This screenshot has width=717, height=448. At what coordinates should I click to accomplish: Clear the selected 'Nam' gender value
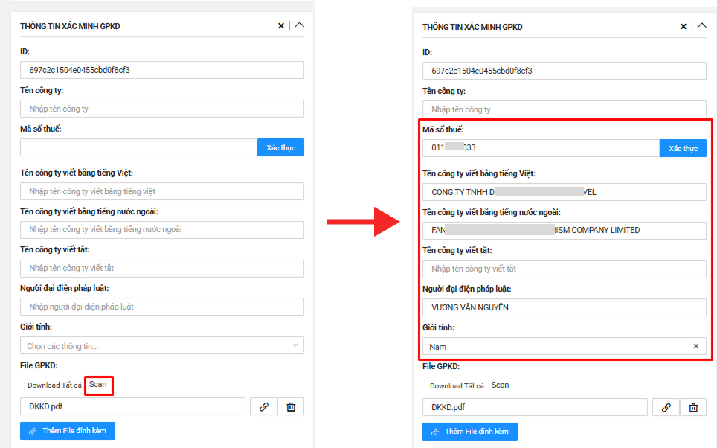coord(696,346)
